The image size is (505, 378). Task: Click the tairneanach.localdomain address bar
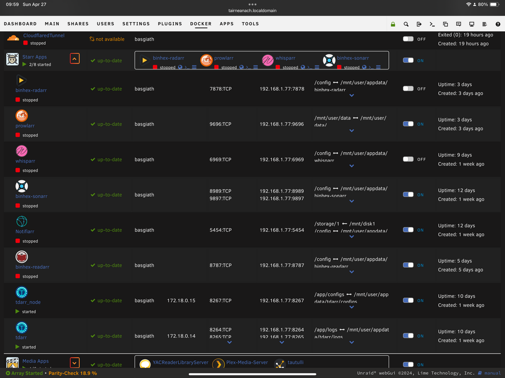click(x=252, y=11)
